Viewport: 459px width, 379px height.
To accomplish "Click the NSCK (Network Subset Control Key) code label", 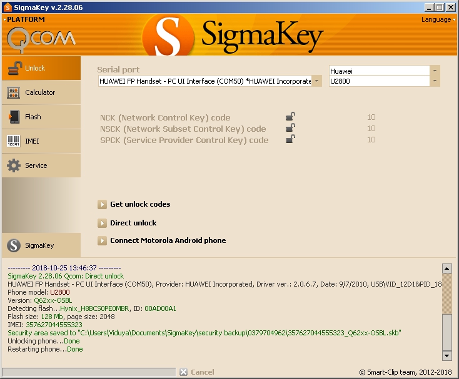I will (x=183, y=129).
